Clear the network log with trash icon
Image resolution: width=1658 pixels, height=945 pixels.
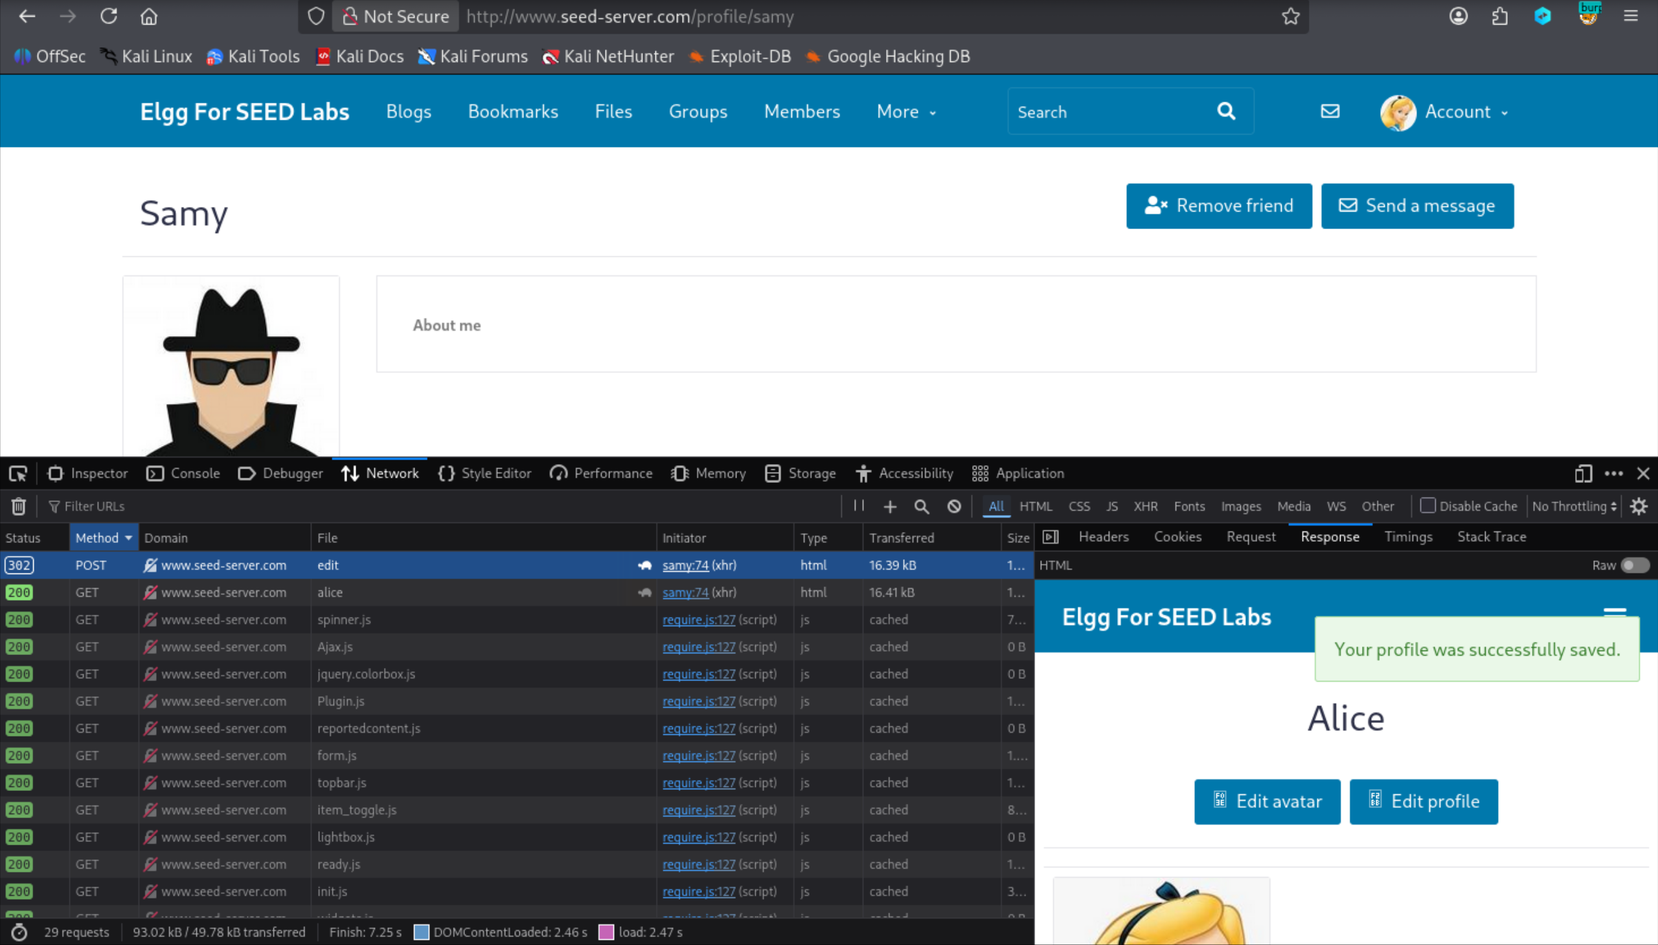18,506
